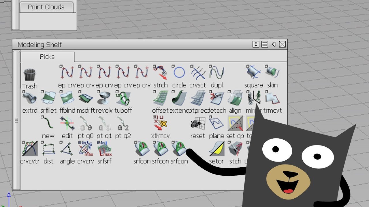Screen dimensions: 369x207
Task: Click the Modeling Shelf up-down arrow button
Action: [x=256, y=44]
